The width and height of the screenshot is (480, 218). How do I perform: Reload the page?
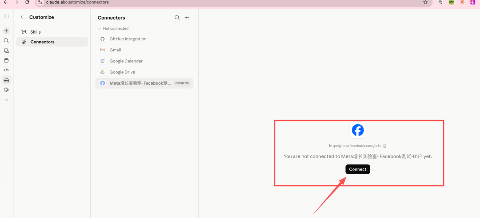27,2
